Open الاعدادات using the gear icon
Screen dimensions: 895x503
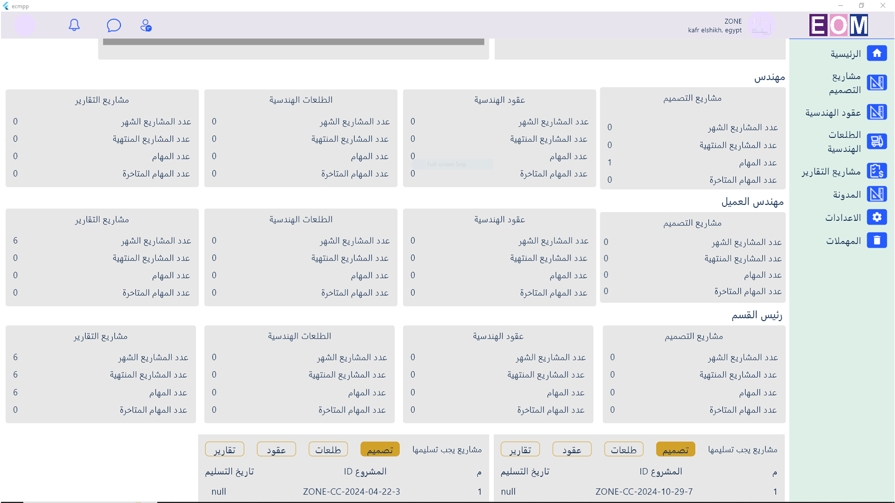[x=877, y=217]
